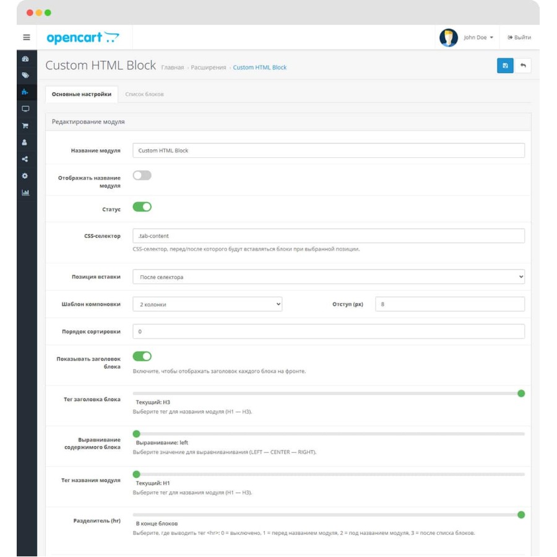The height and width of the screenshot is (557, 557).
Task: Toggle the 'Статус' switch
Action: tap(142, 207)
